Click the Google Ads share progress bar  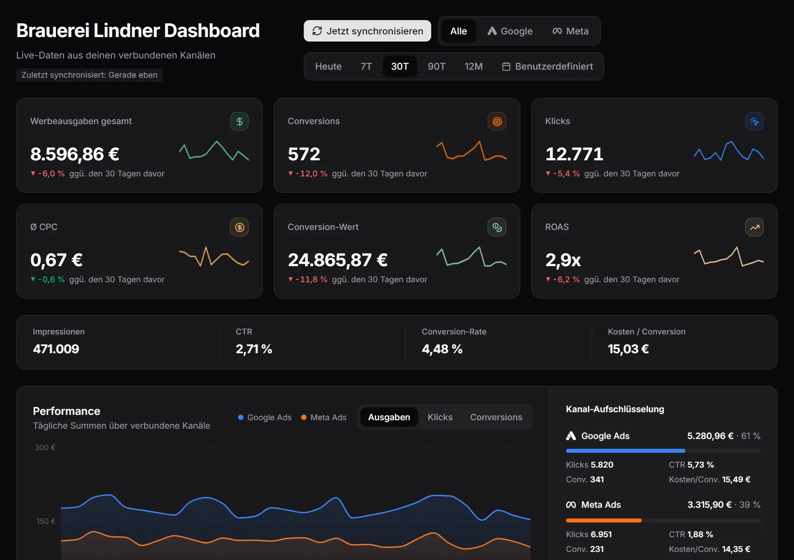pos(663,451)
